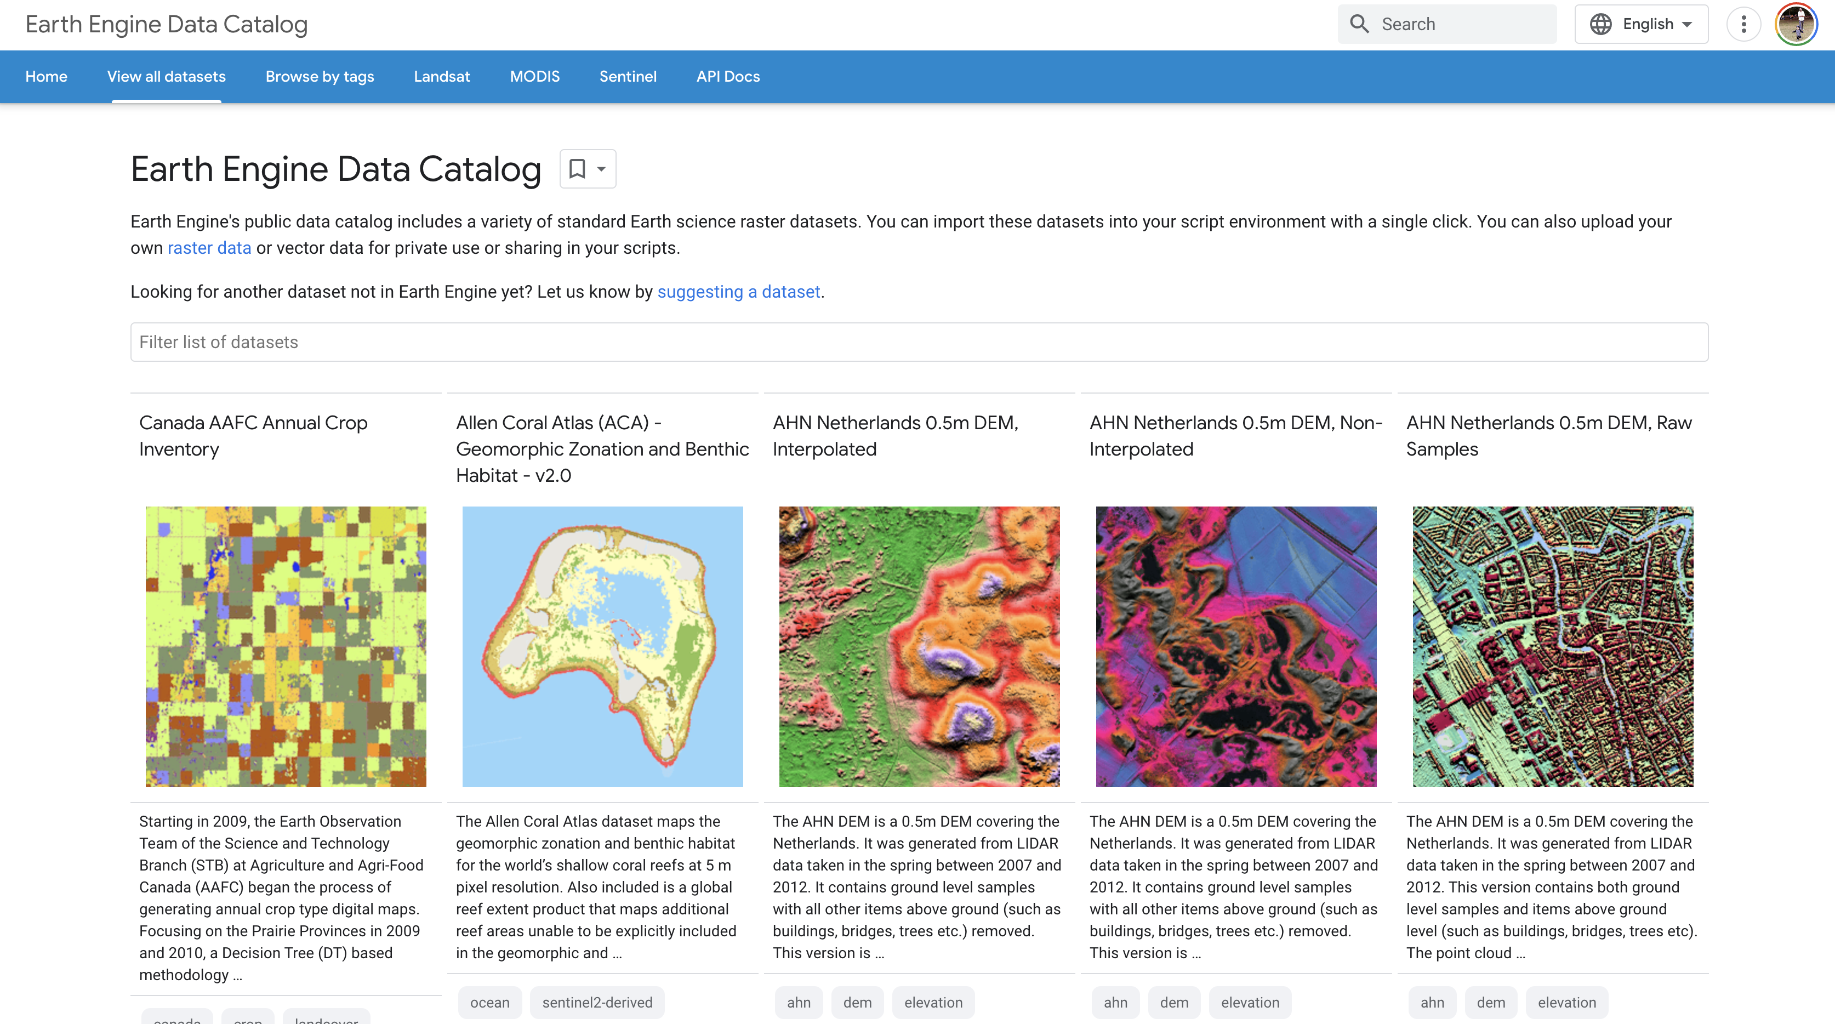Follow the raster data link
The height and width of the screenshot is (1024, 1835).
(x=209, y=247)
